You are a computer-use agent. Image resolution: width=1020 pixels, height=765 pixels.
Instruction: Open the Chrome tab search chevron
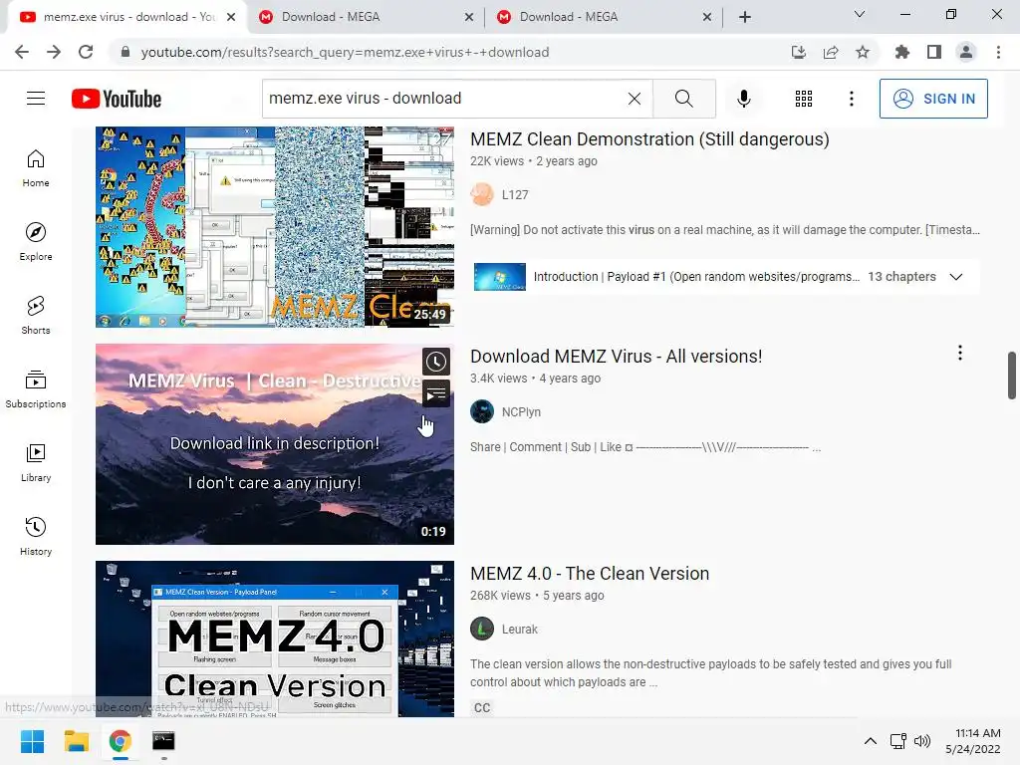click(860, 14)
